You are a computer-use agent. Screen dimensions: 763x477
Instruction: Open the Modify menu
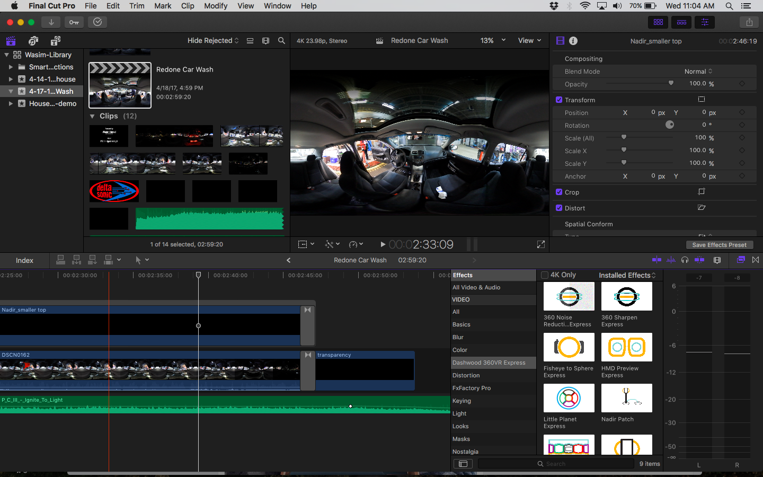216,6
